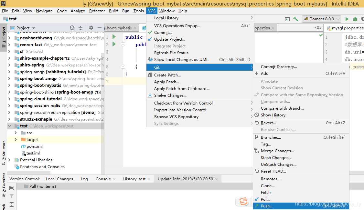Choose Fetch in the Git submenu
This screenshot has height=210, width=364.
pos(301,192)
